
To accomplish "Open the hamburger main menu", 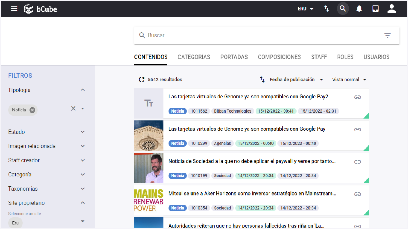I will pyautogui.click(x=14, y=9).
